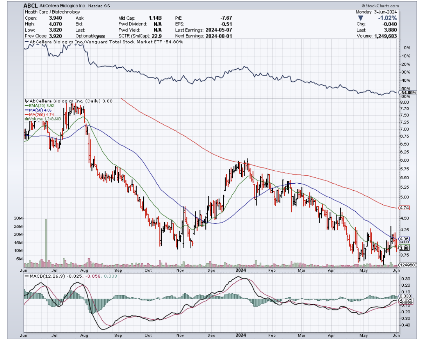Image resolution: width=424 pixels, height=347 pixels.
Task: Click the Next Earnings date 2024-08-01
Action: tap(218, 36)
